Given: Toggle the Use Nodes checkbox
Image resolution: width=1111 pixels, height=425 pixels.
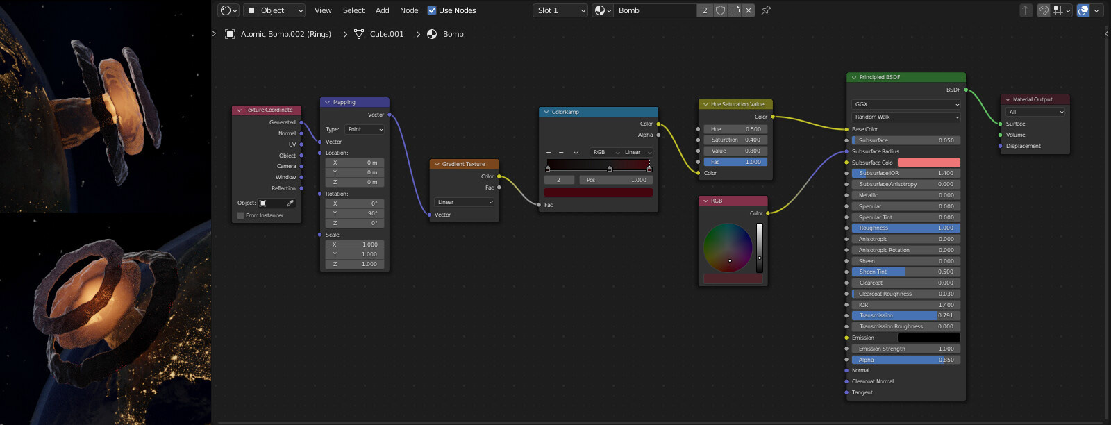Looking at the screenshot, I should click(x=432, y=10).
